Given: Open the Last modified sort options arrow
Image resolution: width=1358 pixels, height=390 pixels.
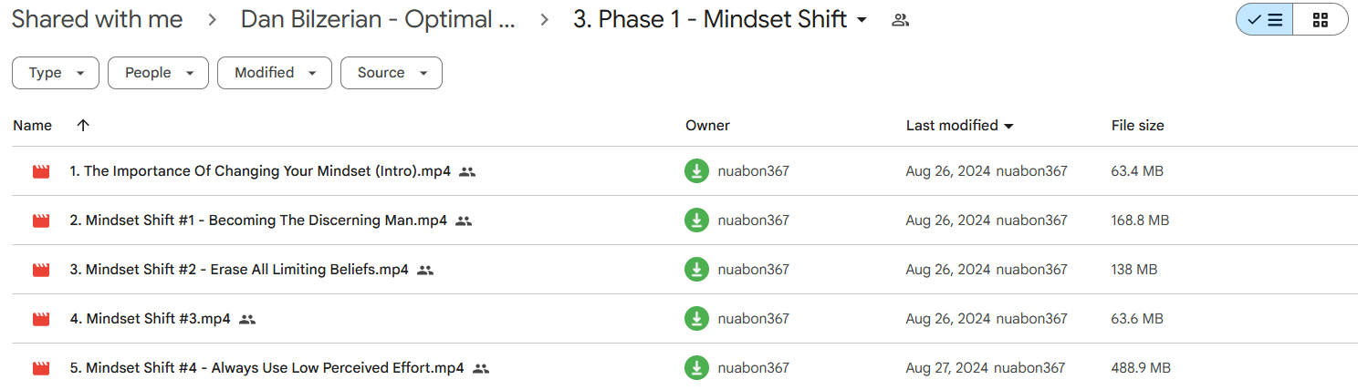Looking at the screenshot, I should (1008, 127).
